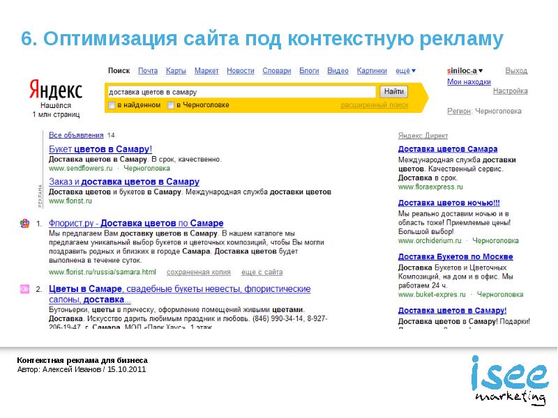This screenshot has width=558, height=418.
Task: Go to the 'Новости' section
Action: (241, 71)
